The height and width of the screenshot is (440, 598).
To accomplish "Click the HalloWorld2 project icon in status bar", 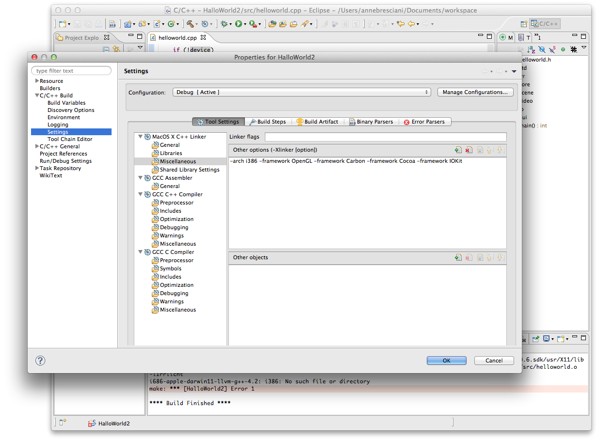I will 92,423.
